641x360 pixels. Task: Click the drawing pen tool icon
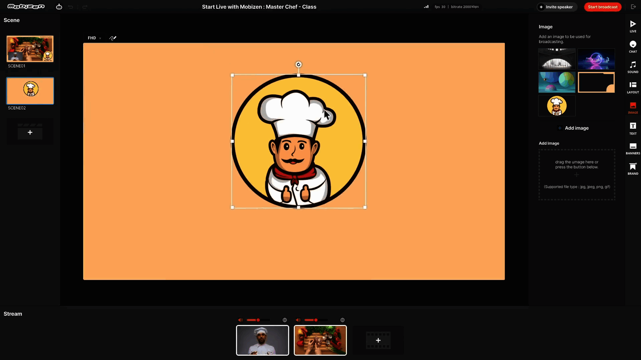tap(113, 38)
